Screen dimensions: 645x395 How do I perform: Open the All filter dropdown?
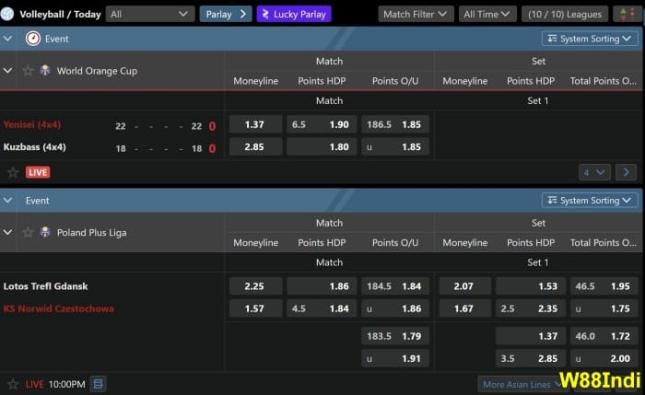pyautogui.click(x=150, y=15)
